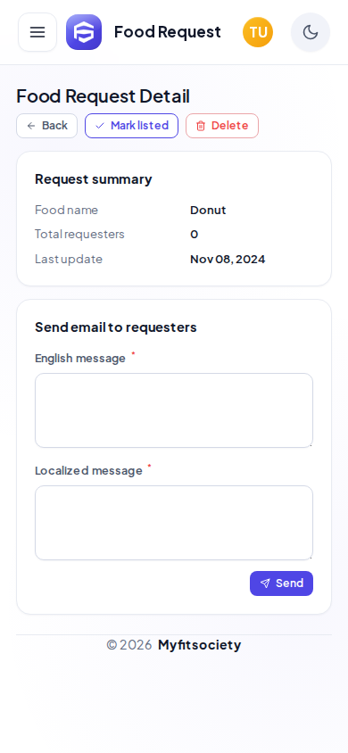Focus the English message text area
This screenshot has height=753, width=348.
tap(174, 410)
